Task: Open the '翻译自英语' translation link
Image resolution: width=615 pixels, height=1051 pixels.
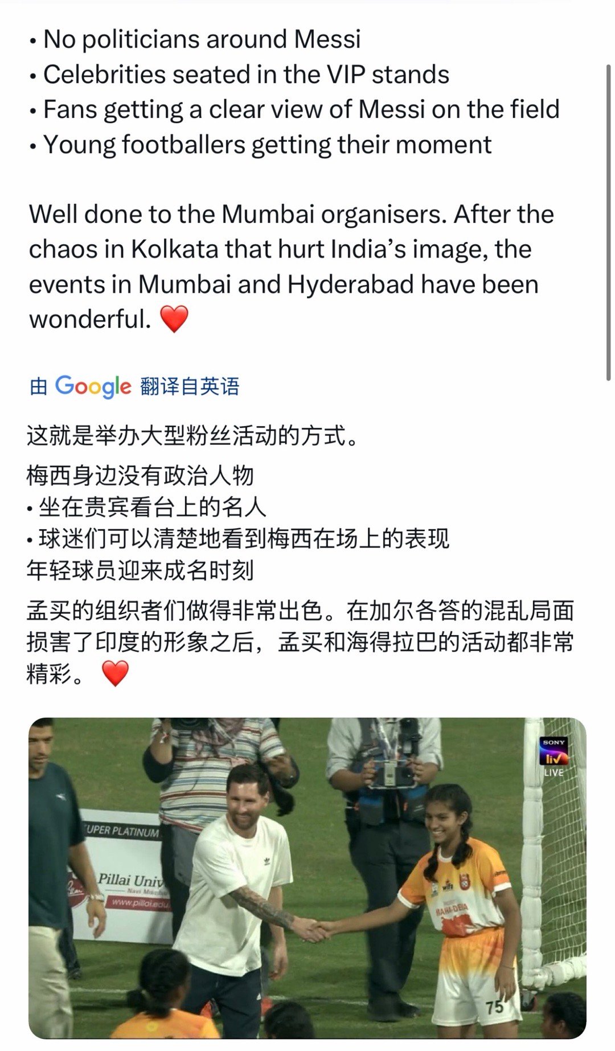Action: pos(190,387)
